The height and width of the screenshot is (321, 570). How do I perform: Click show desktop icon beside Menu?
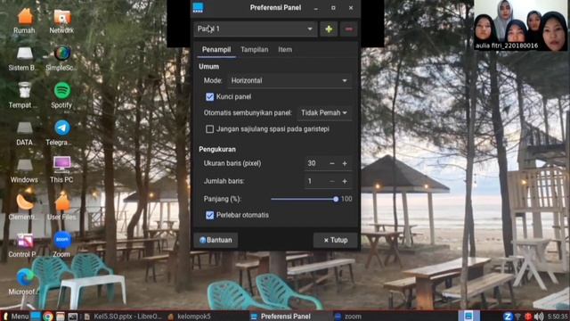[x=36, y=317]
